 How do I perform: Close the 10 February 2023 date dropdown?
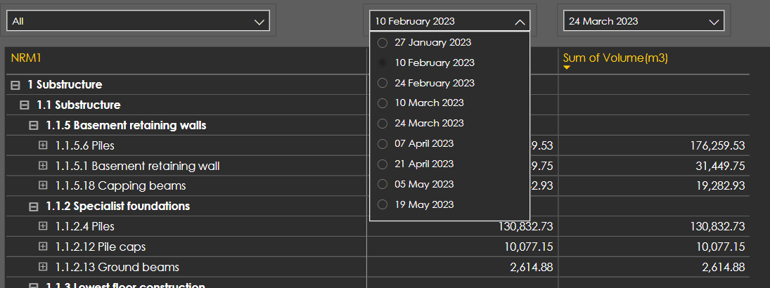[449, 21]
